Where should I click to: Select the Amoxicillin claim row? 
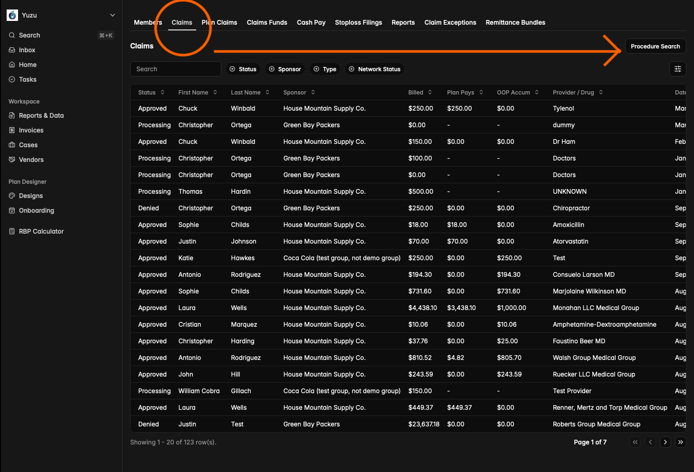coord(408,225)
